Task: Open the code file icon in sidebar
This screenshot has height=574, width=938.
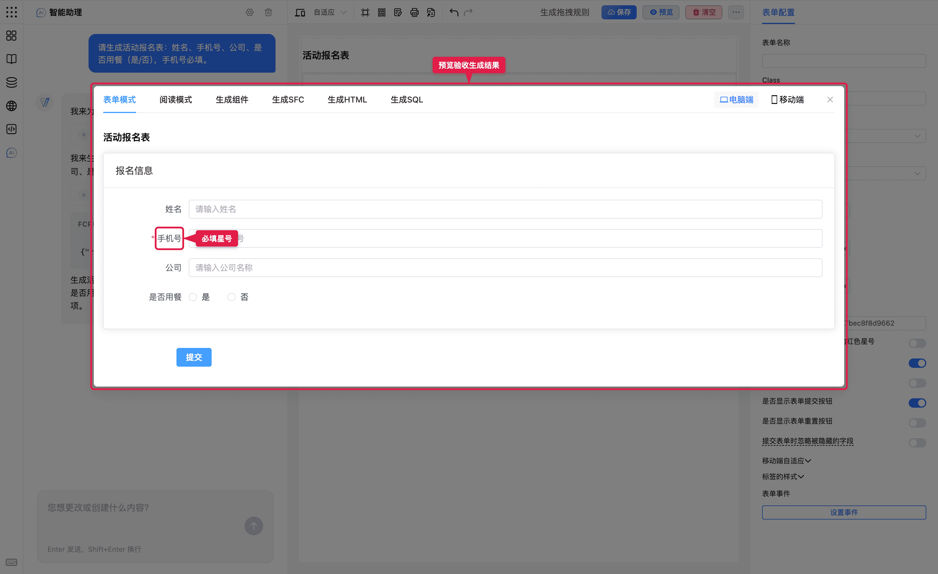Action: click(11, 129)
